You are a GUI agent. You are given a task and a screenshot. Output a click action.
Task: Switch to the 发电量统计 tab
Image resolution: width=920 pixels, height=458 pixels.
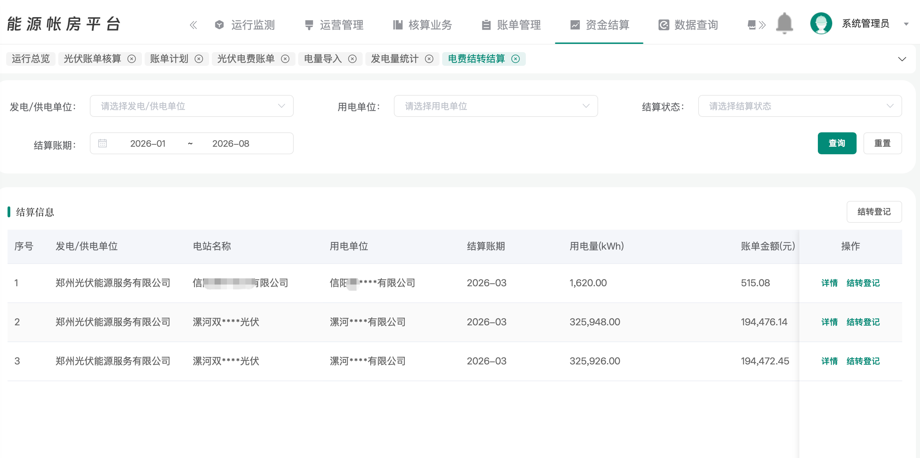395,59
